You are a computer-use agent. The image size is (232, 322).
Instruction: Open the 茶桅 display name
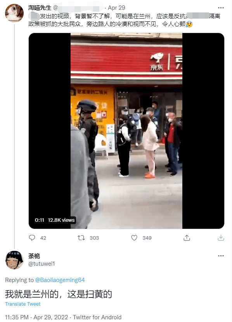click(34, 256)
